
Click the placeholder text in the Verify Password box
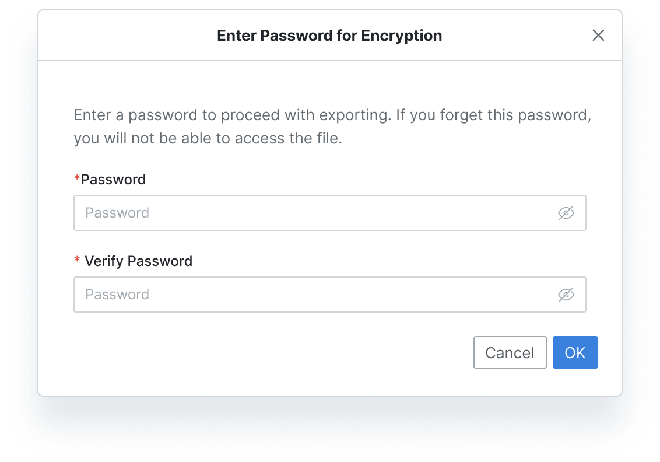click(x=117, y=295)
